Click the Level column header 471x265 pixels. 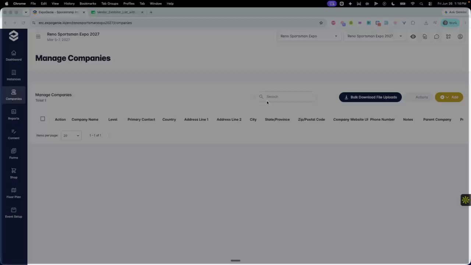[x=113, y=119]
